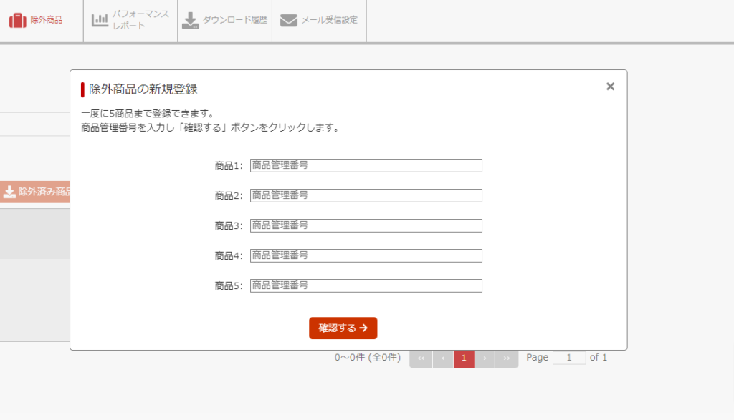Go to the previous page arrow

coord(443,358)
